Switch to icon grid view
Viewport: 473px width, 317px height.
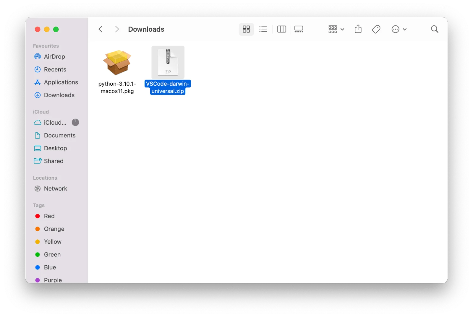pos(246,29)
